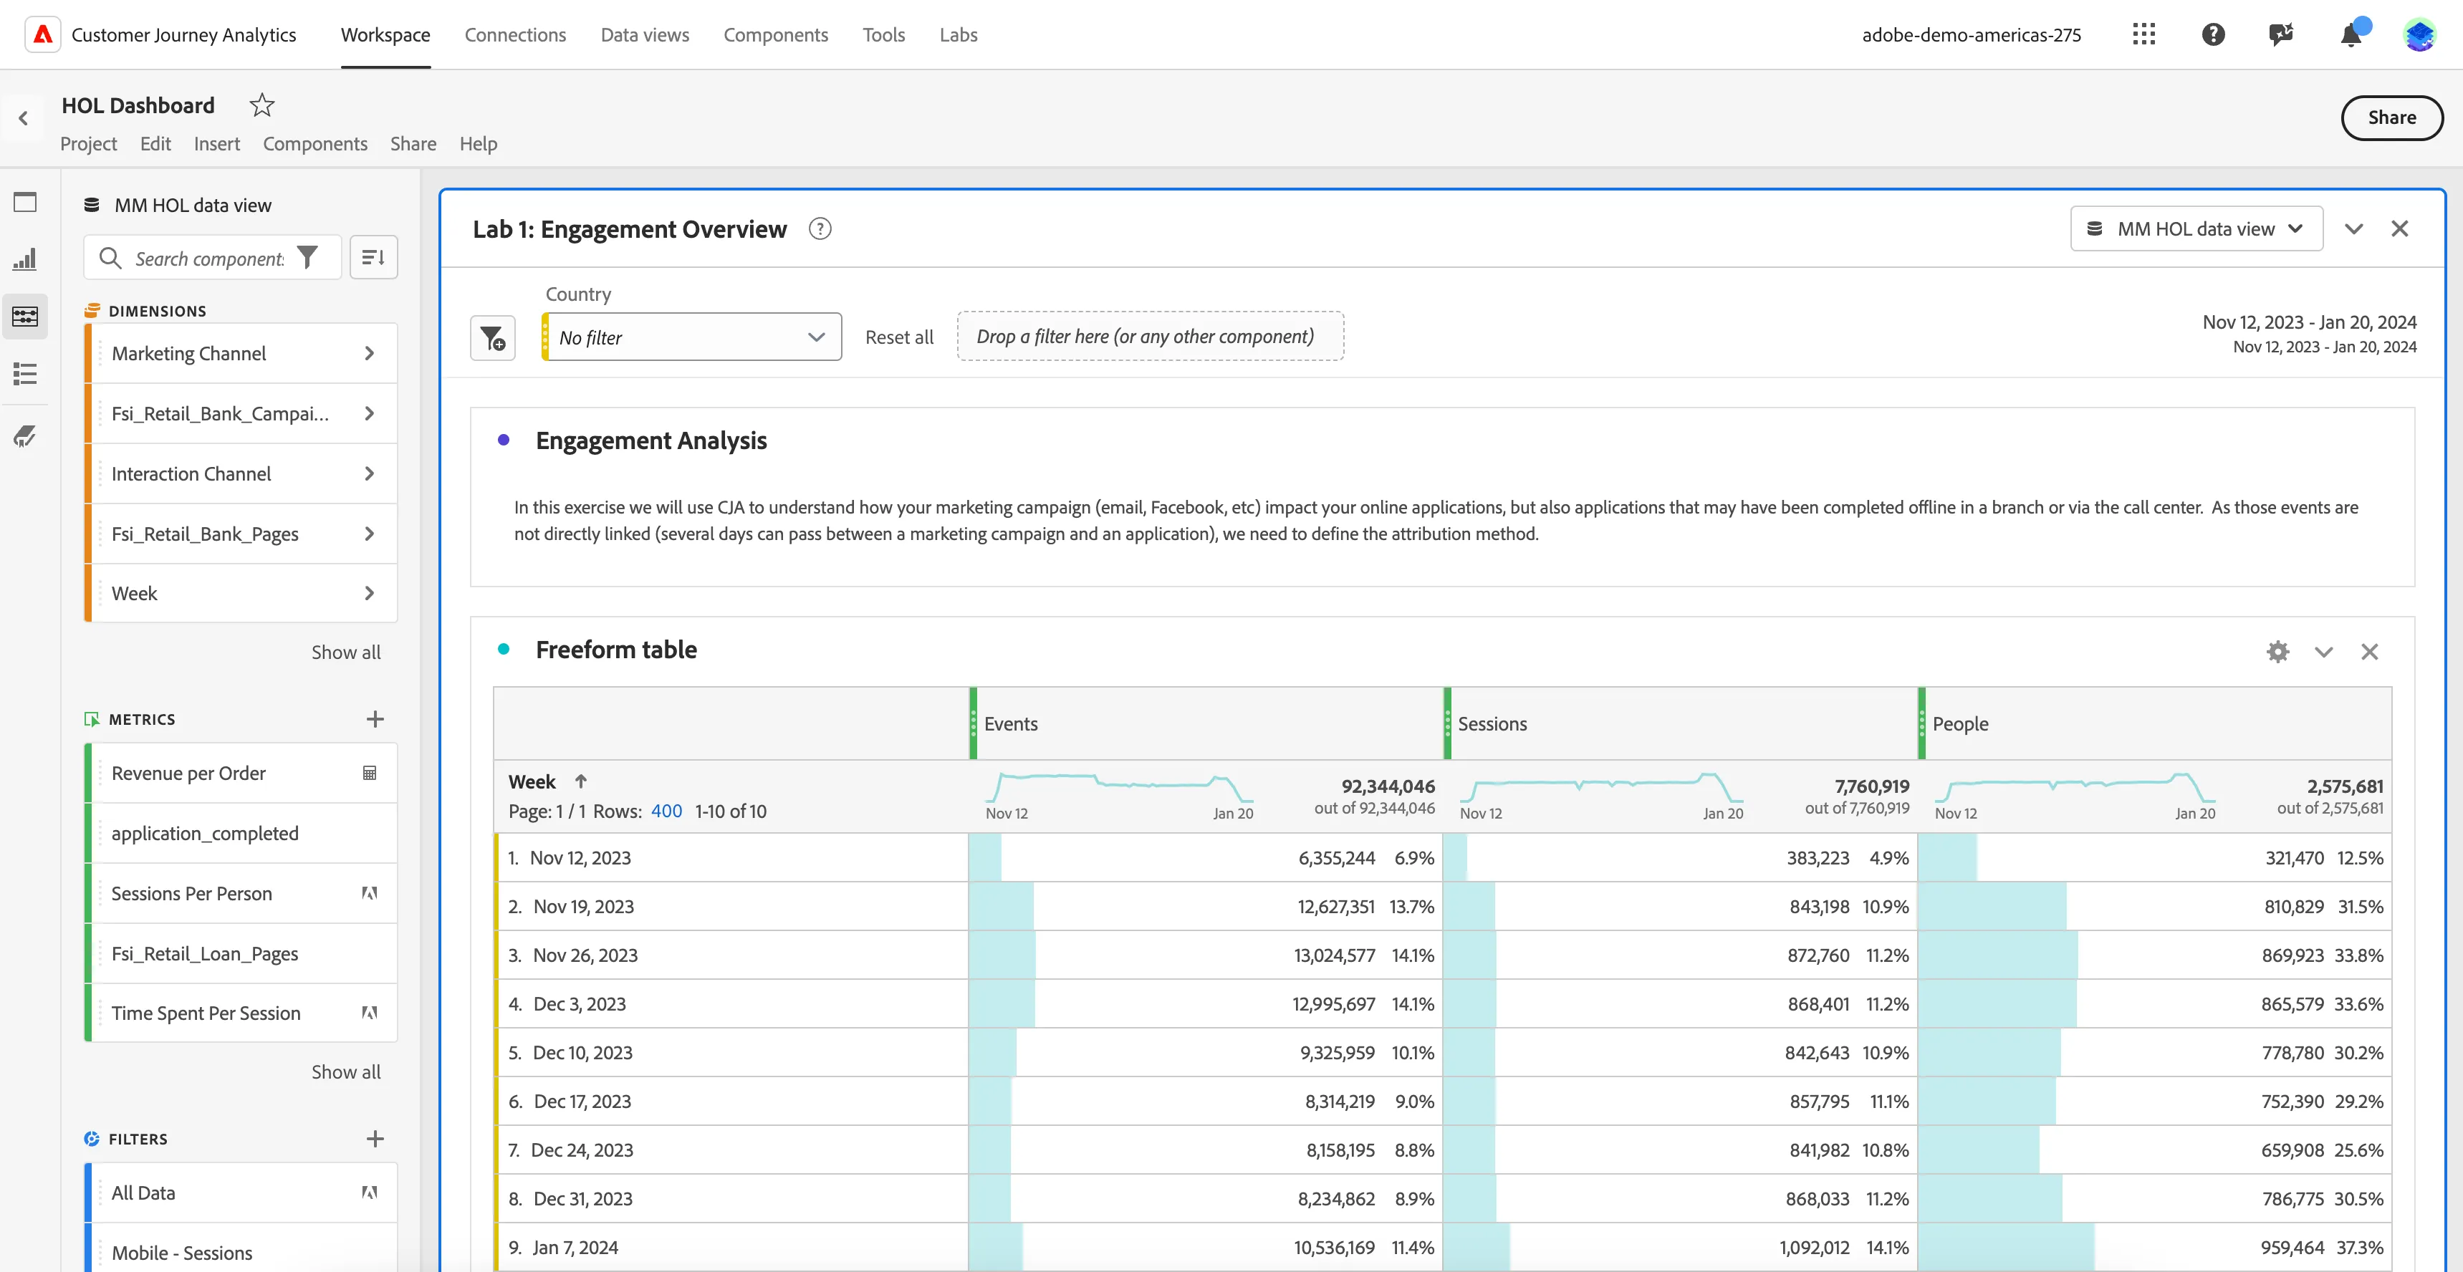Open Freeform table settings gear
The image size is (2463, 1272).
tap(2277, 652)
